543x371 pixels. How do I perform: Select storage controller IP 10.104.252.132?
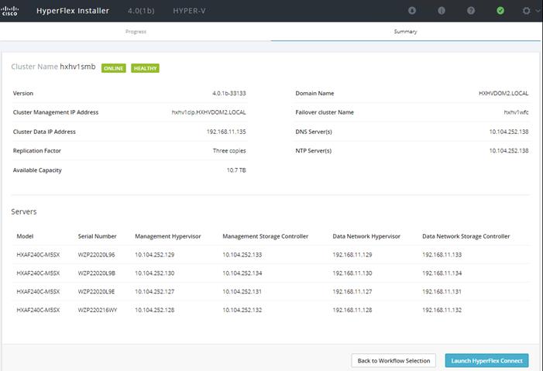click(242, 310)
